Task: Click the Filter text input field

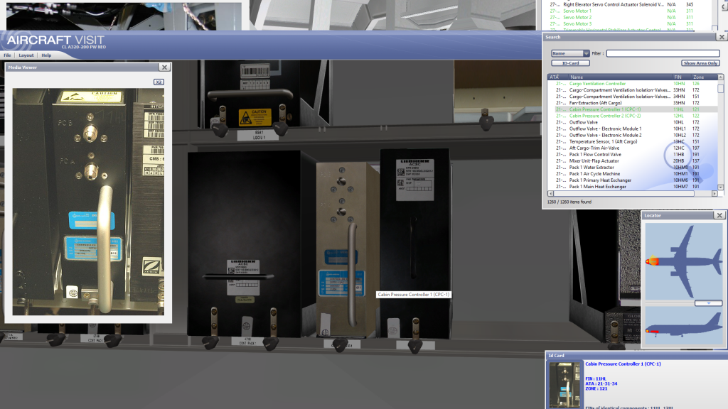Action: 663,53
